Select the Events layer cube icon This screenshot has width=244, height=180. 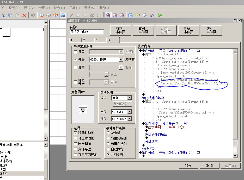click(x=63, y=15)
